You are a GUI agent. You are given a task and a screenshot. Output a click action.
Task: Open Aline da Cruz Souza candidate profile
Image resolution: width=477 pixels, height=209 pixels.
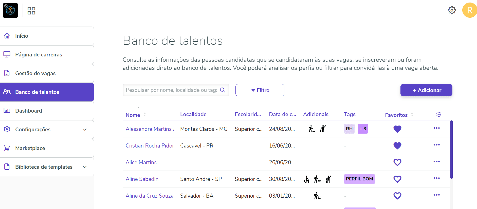click(x=150, y=196)
